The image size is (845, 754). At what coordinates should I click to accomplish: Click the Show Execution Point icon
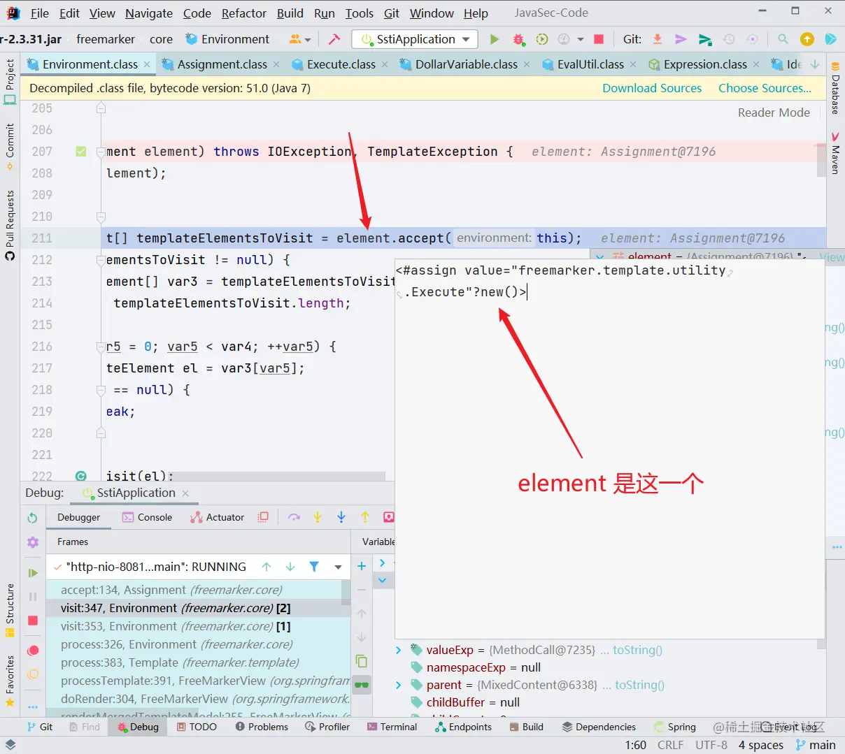263,517
